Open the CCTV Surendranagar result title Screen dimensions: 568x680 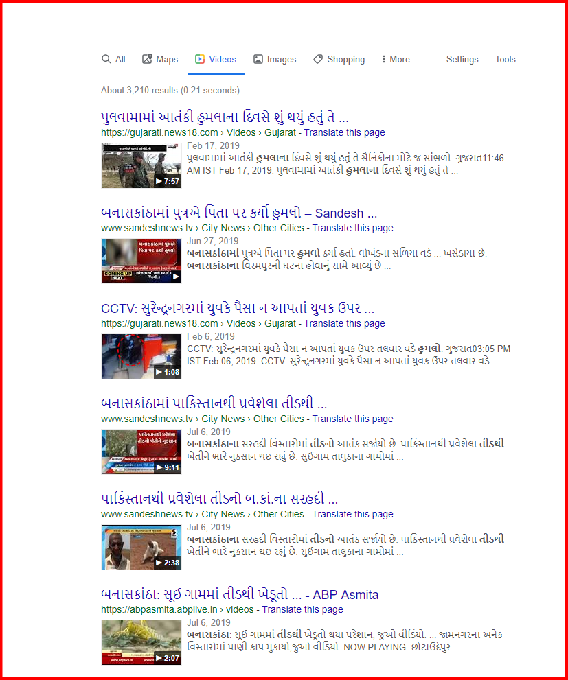238,308
